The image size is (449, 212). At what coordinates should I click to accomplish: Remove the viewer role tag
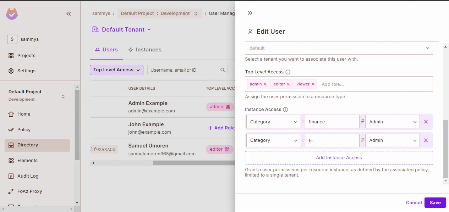(313, 84)
